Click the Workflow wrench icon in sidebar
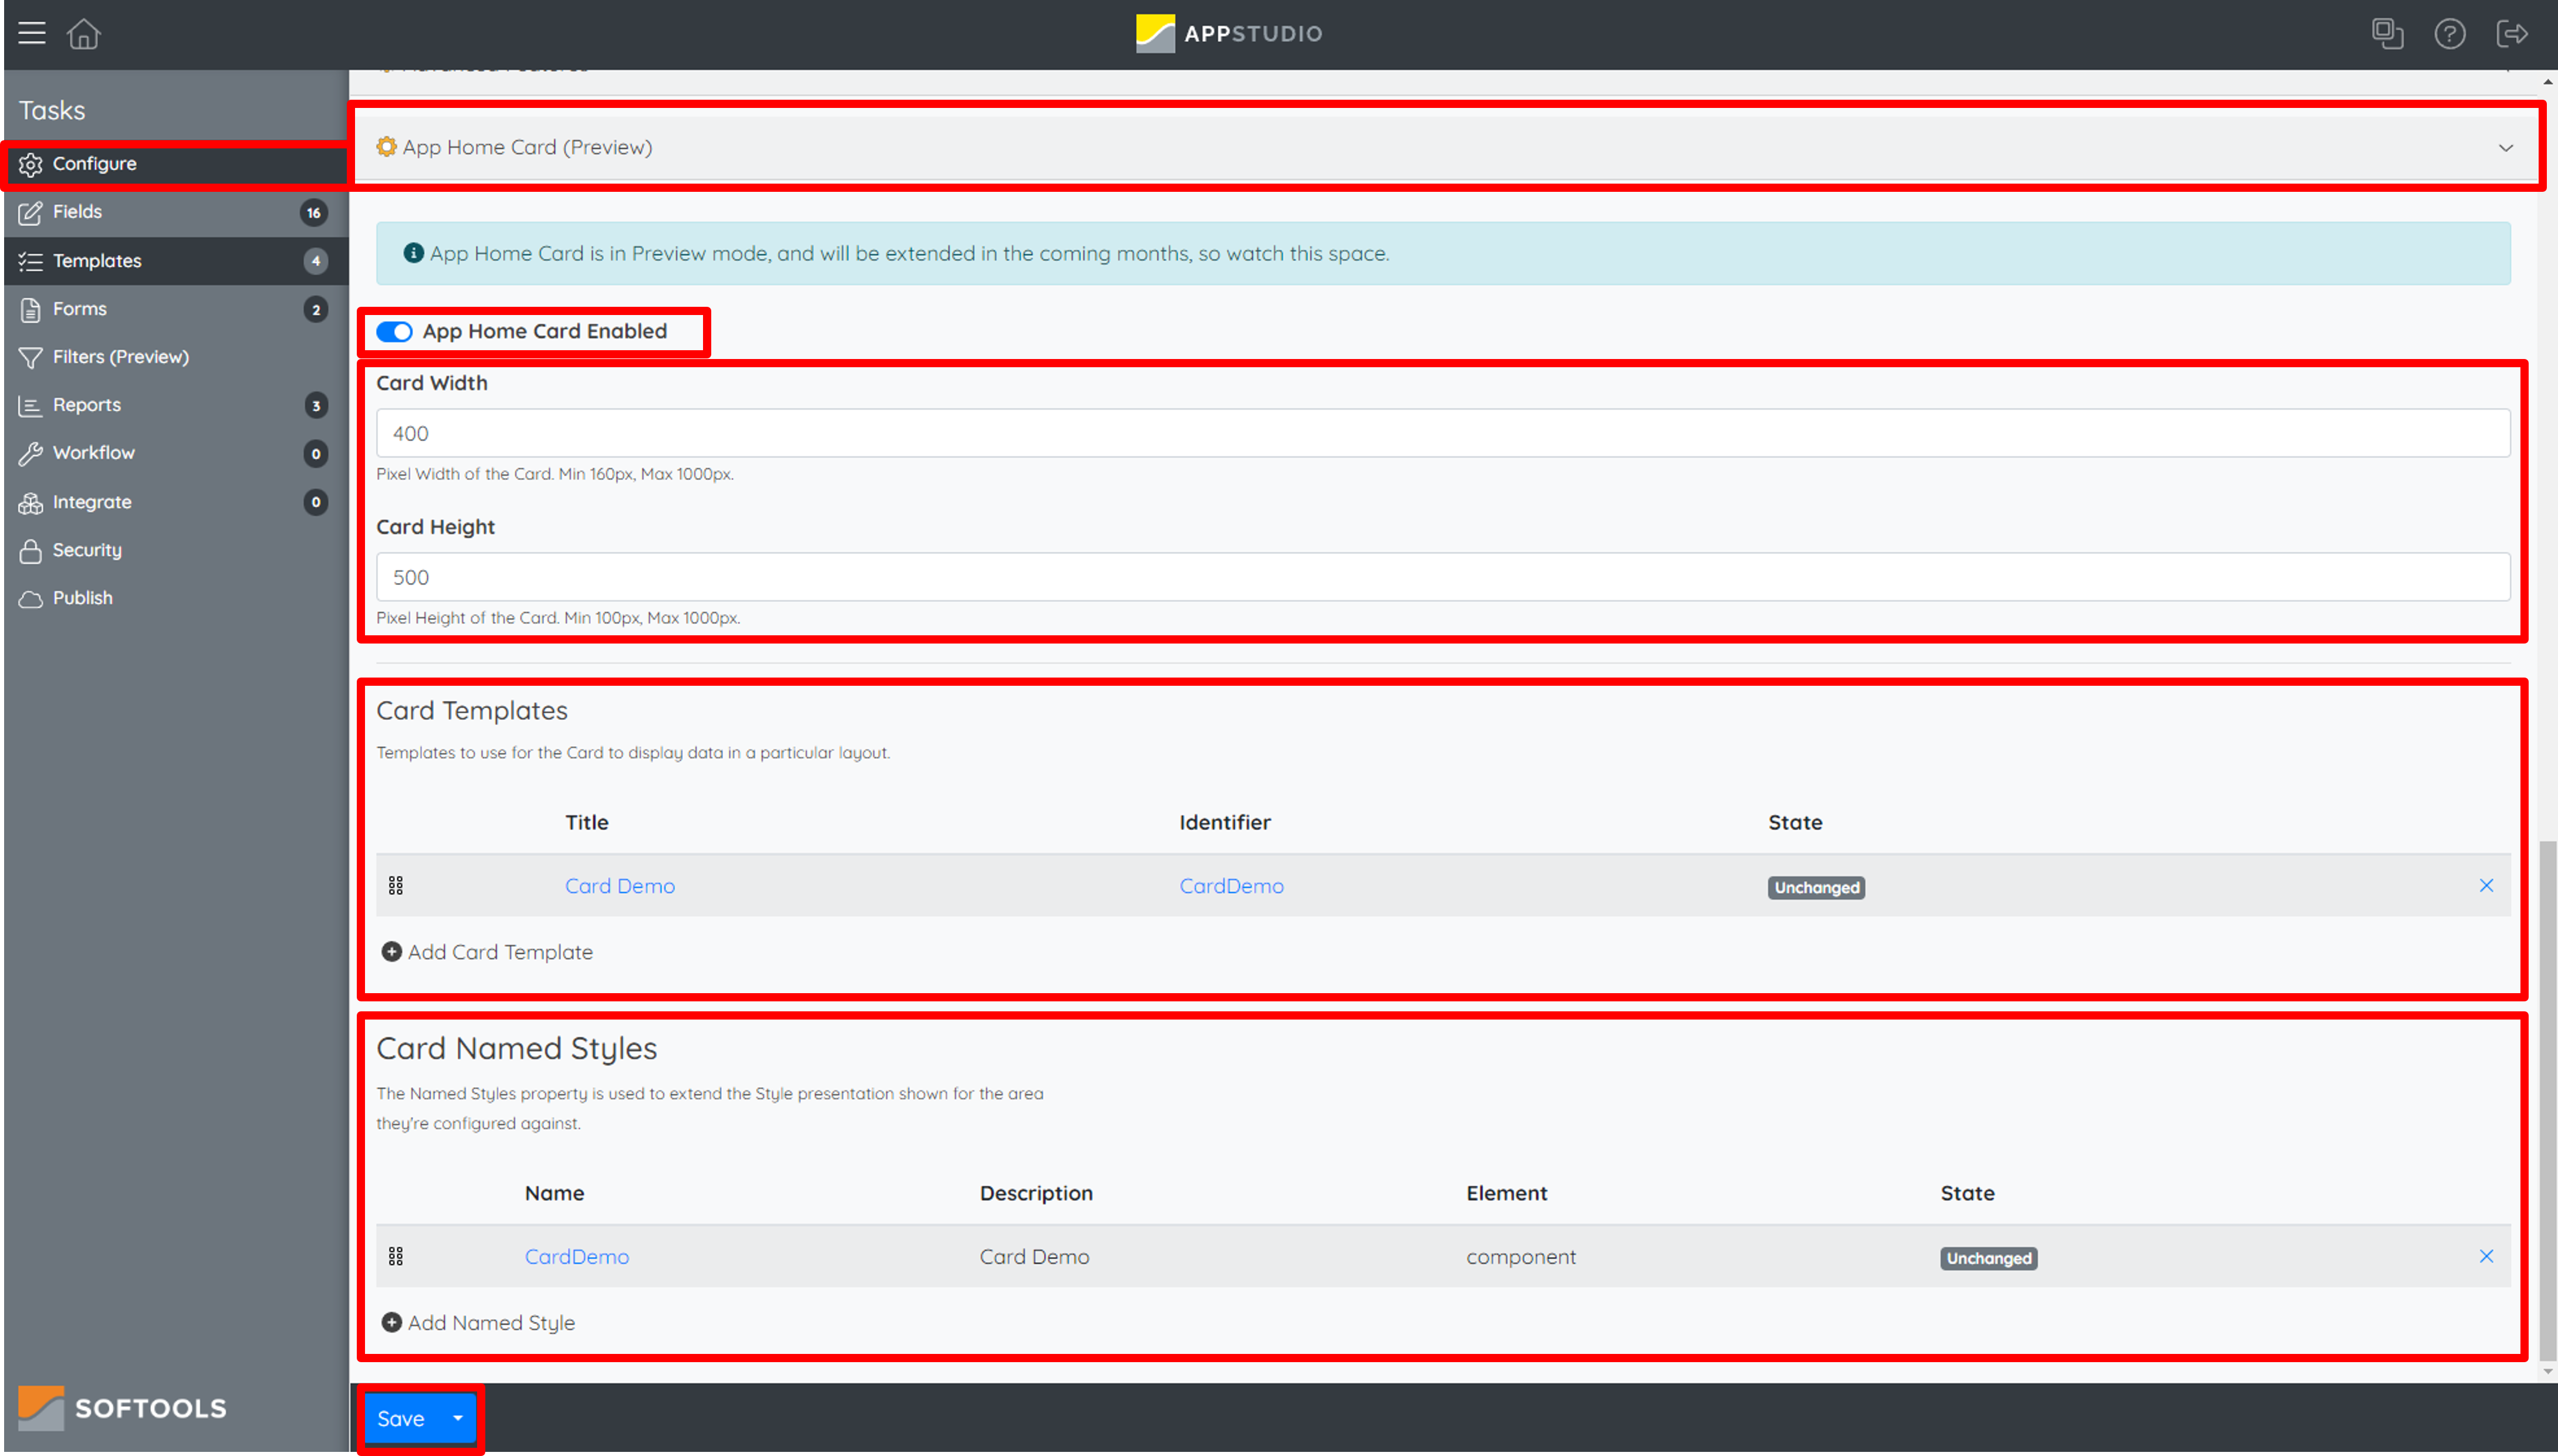2558x1456 pixels. (x=31, y=453)
